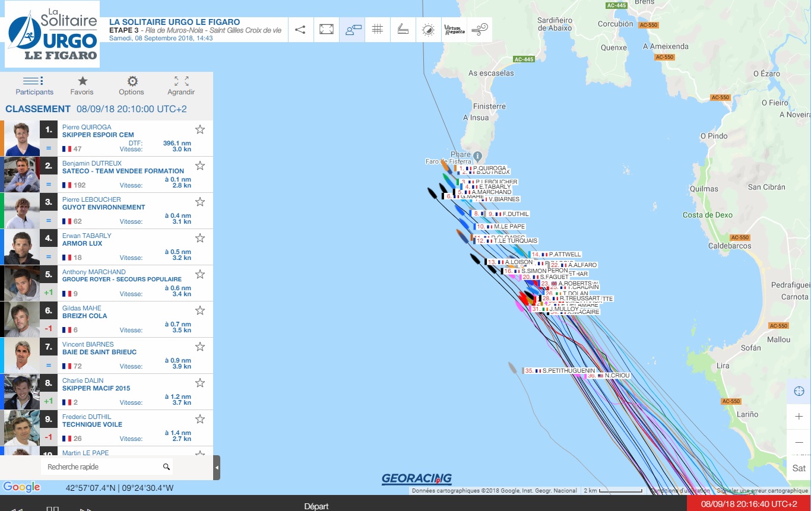Screen dimensions: 811x511
Task: Favorite Pierre QUIROGA with the star
Action: [x=200, y=129]
